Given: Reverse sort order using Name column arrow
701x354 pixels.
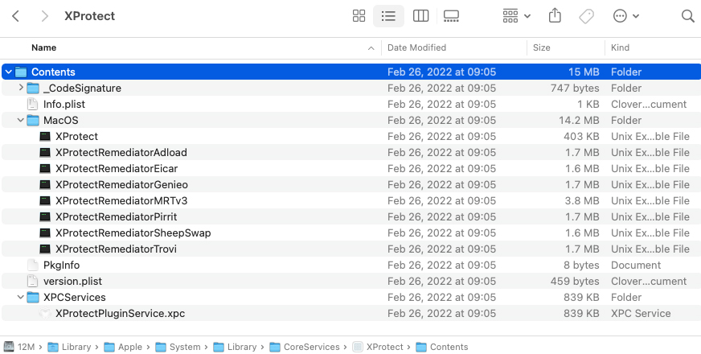Looking at the screenshot, I should (x=371, y=48).
